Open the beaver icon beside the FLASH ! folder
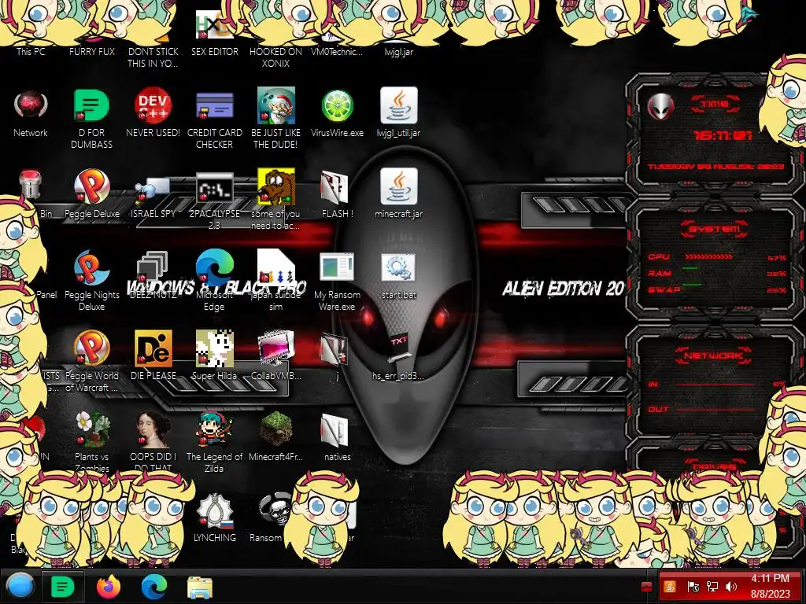The height and width of the screenshot is (604, 806). point(276,187)
